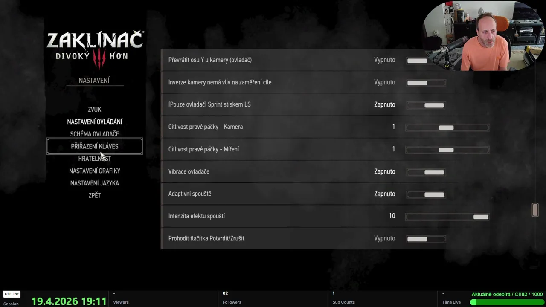Click Zapnuto value for Sprint stiskem LS

384,104
